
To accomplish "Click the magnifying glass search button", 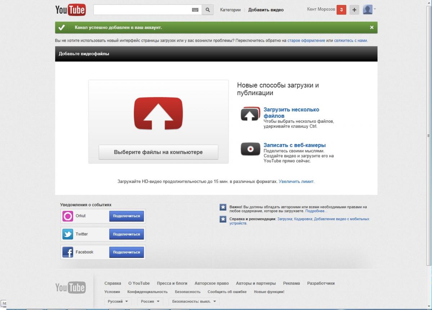I will coord(207,10).
